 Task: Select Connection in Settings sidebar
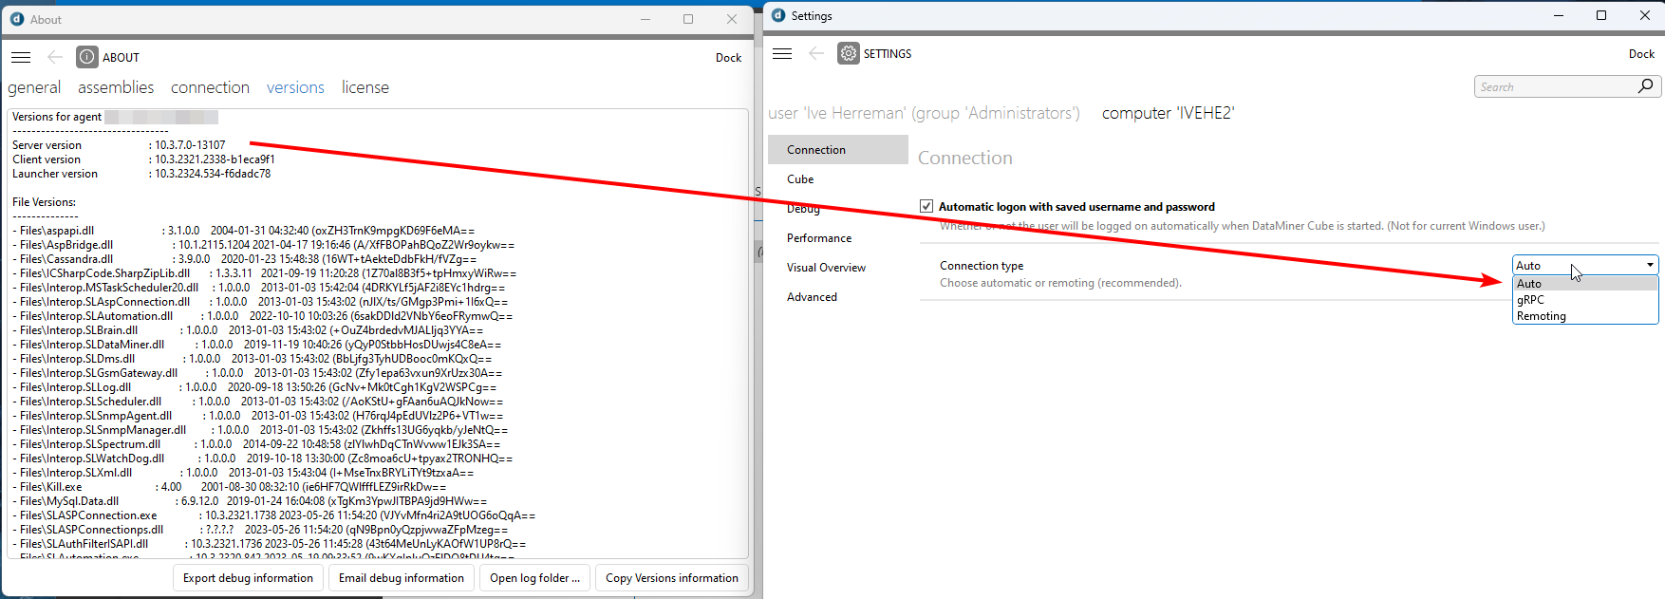pos(838,149)
